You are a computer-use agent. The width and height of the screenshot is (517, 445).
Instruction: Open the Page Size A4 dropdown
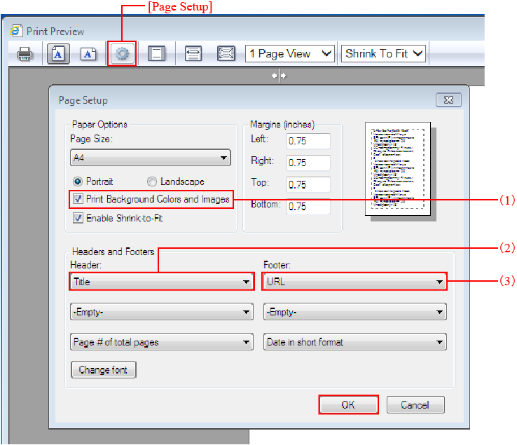coord(150,158)
